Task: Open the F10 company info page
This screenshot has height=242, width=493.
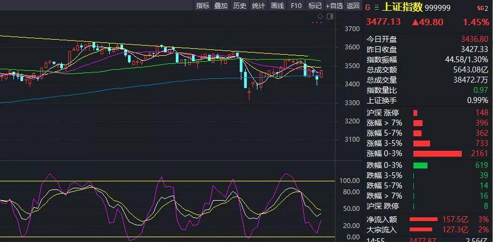Action: (296, 6)
